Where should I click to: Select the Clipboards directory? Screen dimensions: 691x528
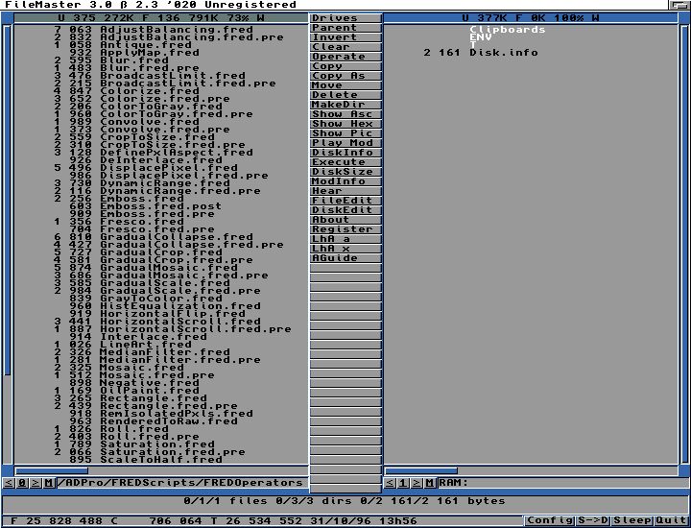click(508, 30)
